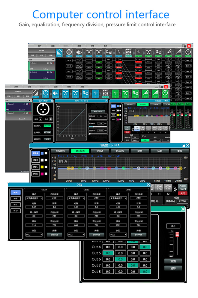Open blue FIR waveform icon, back window
Screen dimensions: 198x298
[118, 52]
